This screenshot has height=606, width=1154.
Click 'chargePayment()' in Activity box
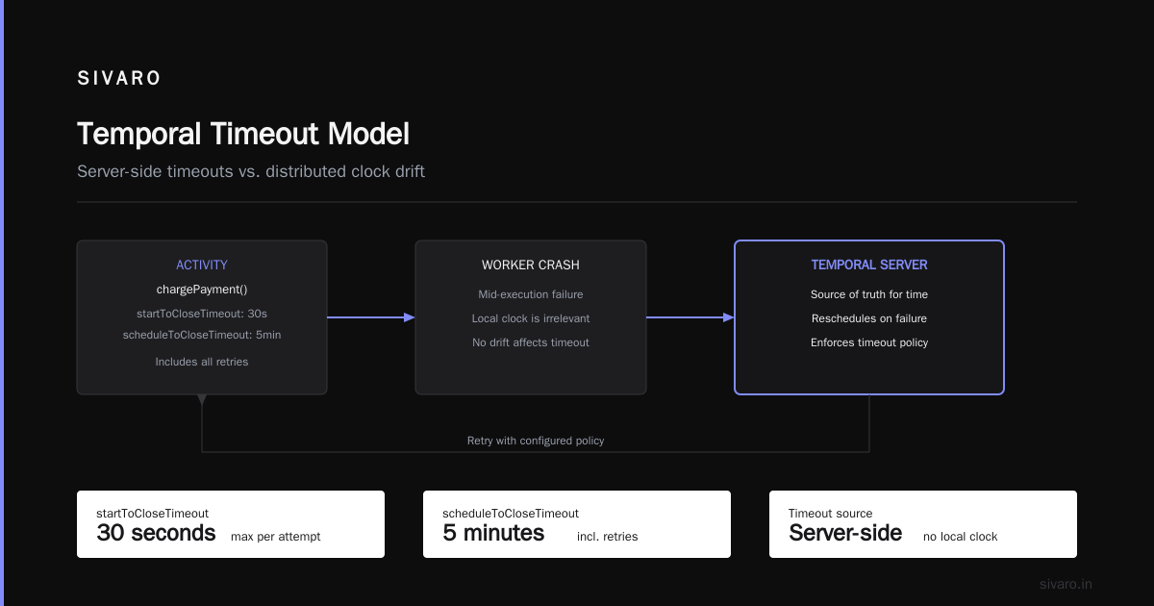pyautogui.click(x=202, y=289)
